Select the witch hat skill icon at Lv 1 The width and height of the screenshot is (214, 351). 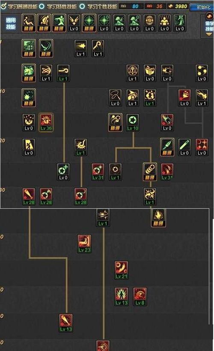(133, 98)
